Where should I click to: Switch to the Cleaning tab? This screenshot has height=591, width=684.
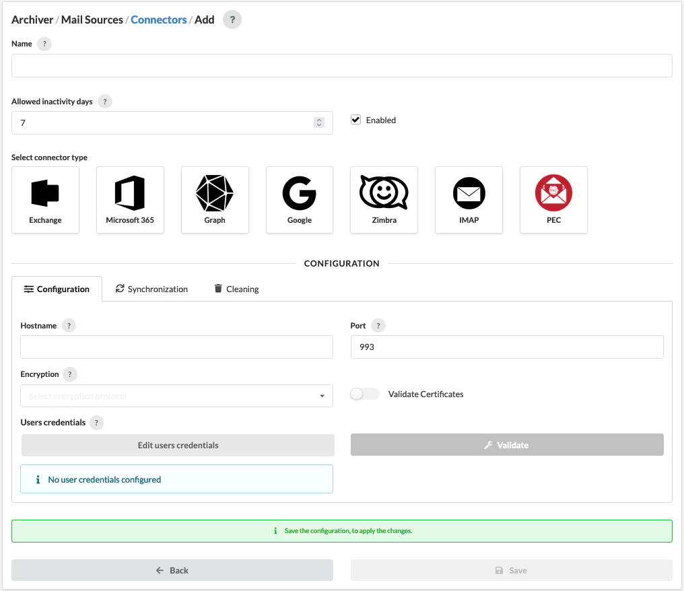236,289
